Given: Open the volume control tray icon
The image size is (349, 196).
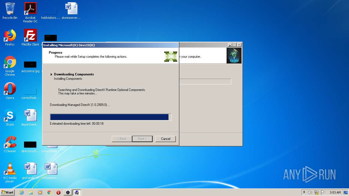Looking at the screenshot, I should click(310, 192).
